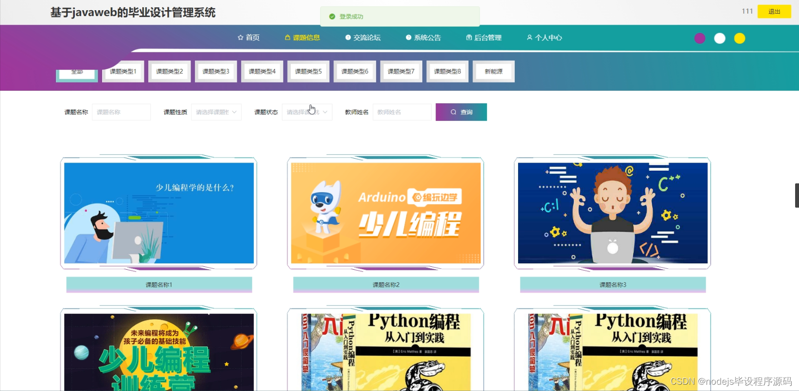Open the 少儿编程训练营 dark thumbnail

159,352
